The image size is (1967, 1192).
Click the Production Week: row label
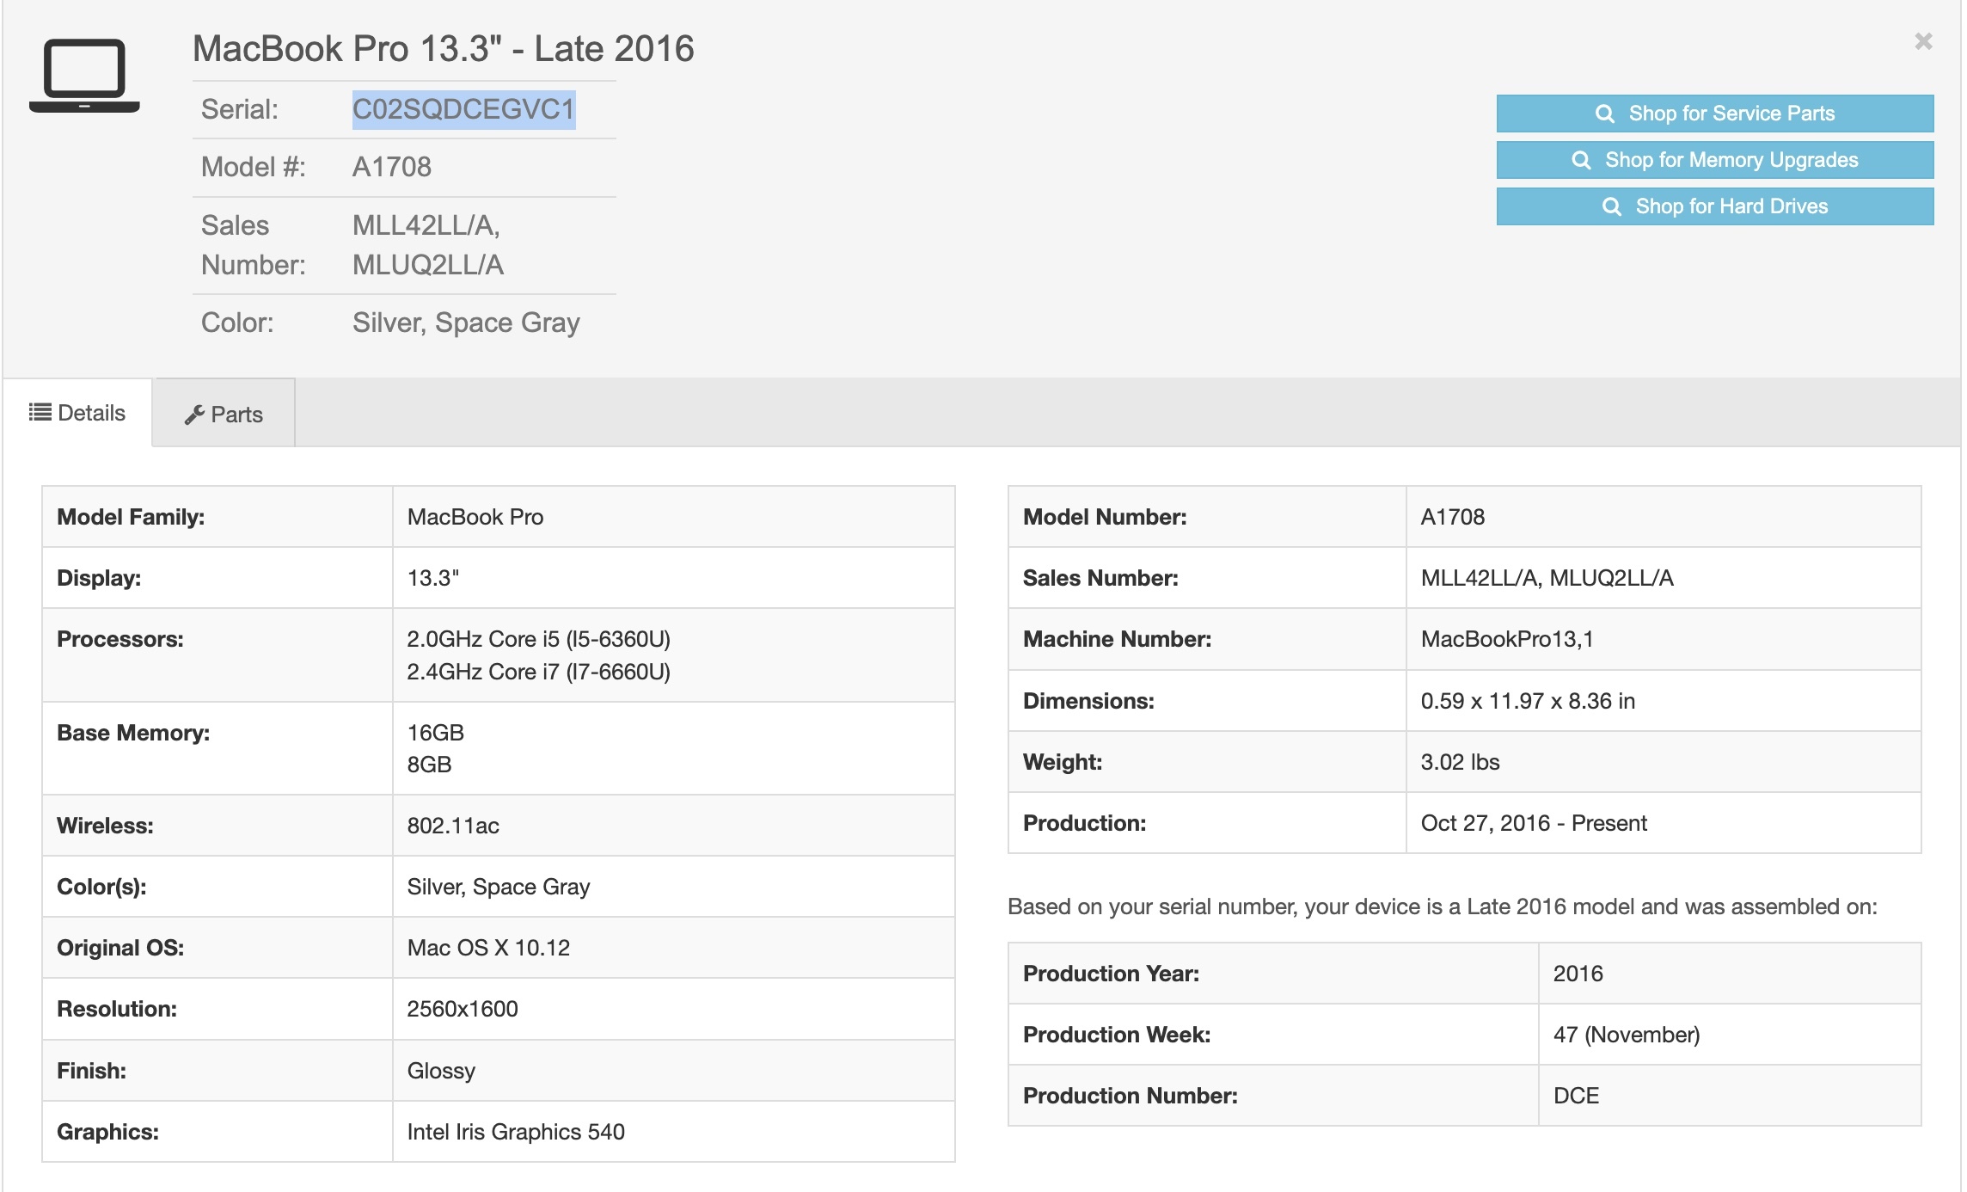point(1117,1035)
